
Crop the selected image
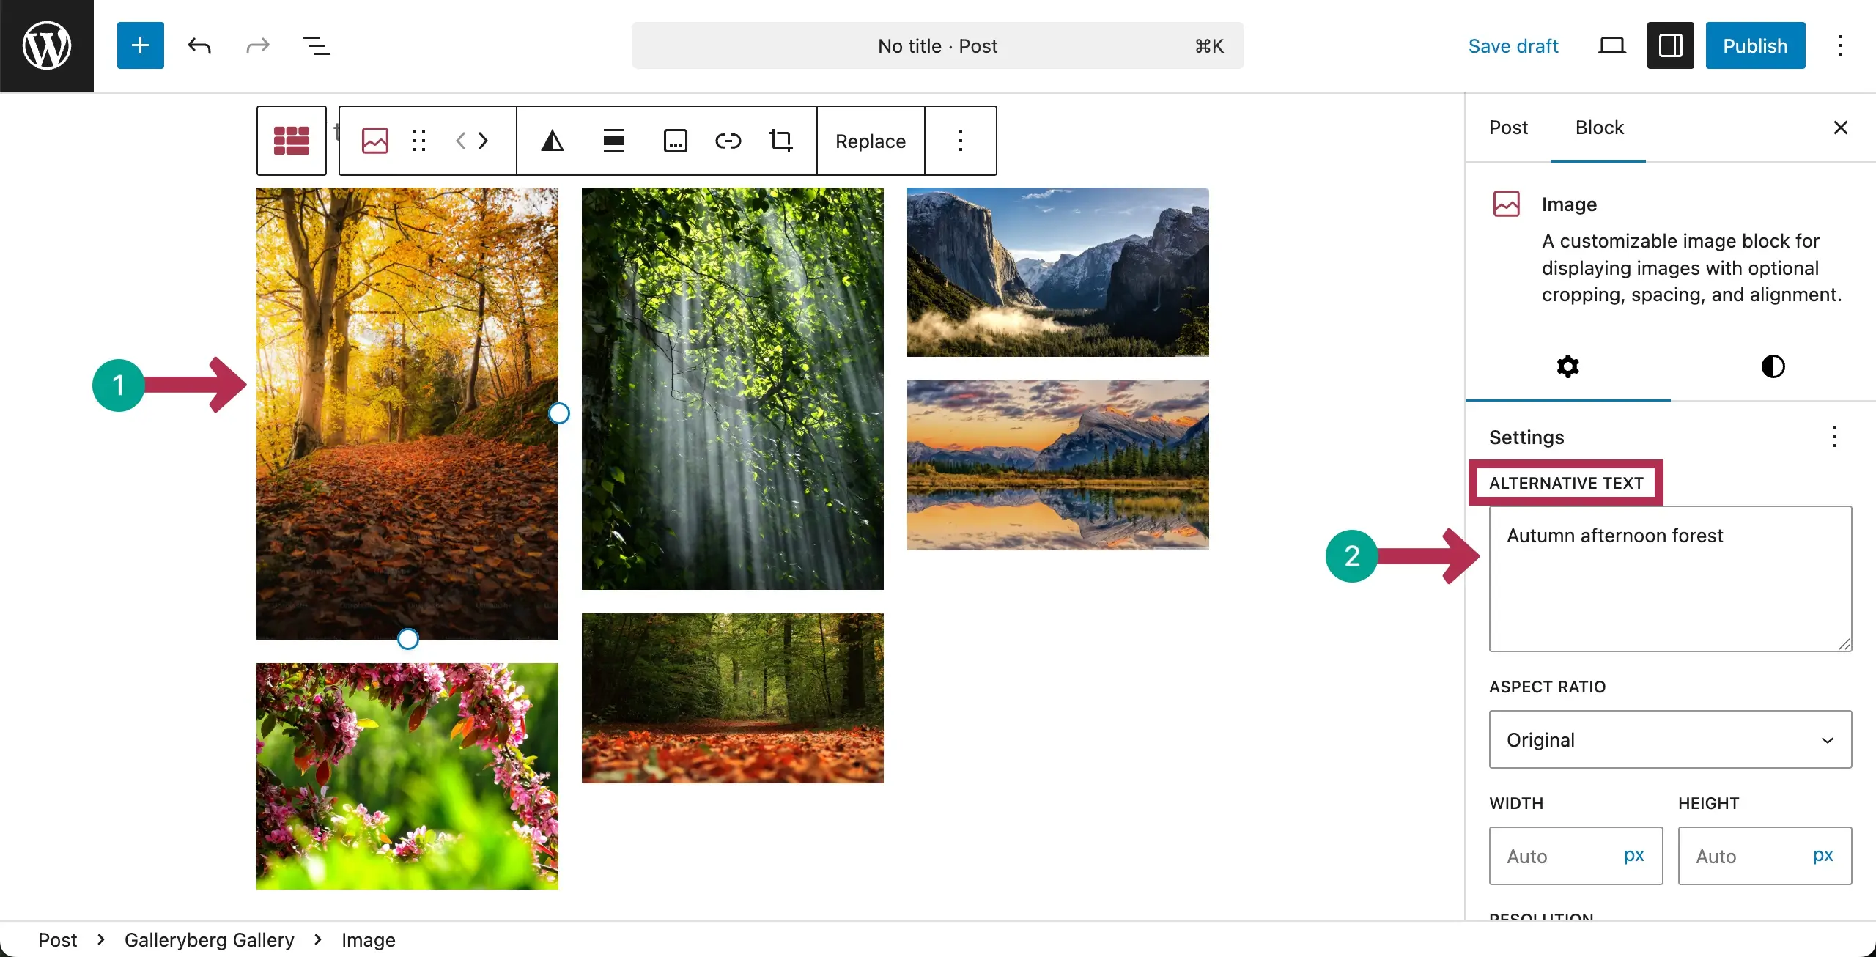point(781,140)
